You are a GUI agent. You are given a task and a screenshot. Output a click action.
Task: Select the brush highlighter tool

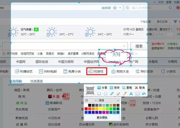point(118,94)
